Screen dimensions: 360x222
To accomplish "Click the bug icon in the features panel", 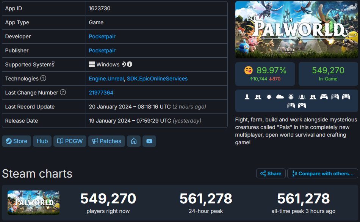I will (291, 97).
